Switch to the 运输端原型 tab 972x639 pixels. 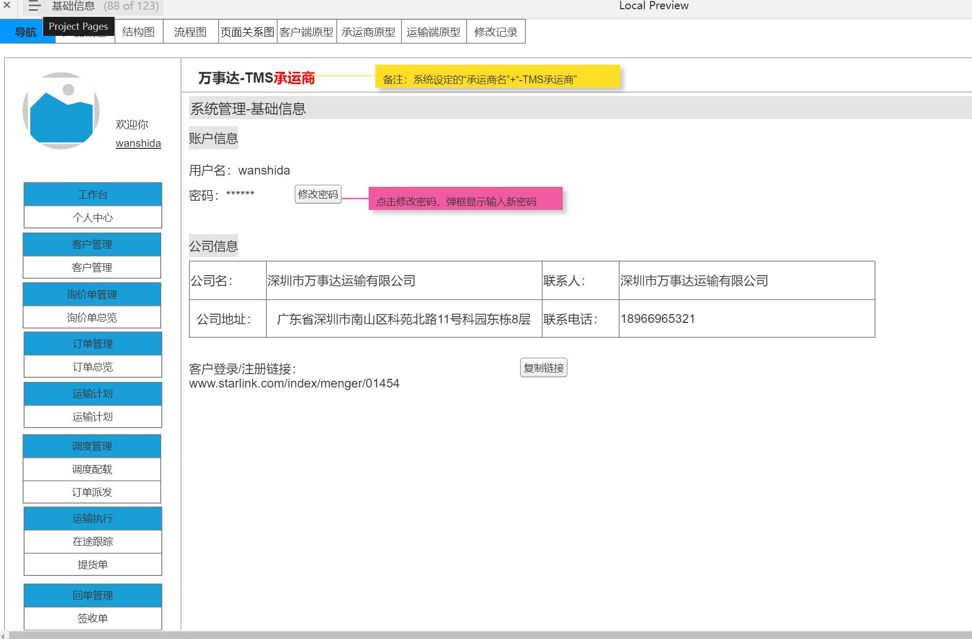click(434, 32)
